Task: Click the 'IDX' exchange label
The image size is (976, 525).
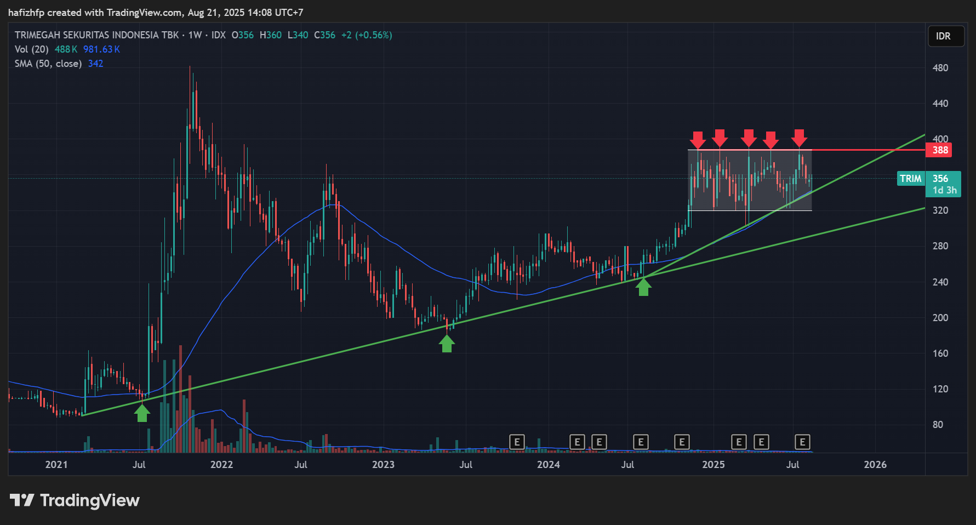Action: click(219, 35)
